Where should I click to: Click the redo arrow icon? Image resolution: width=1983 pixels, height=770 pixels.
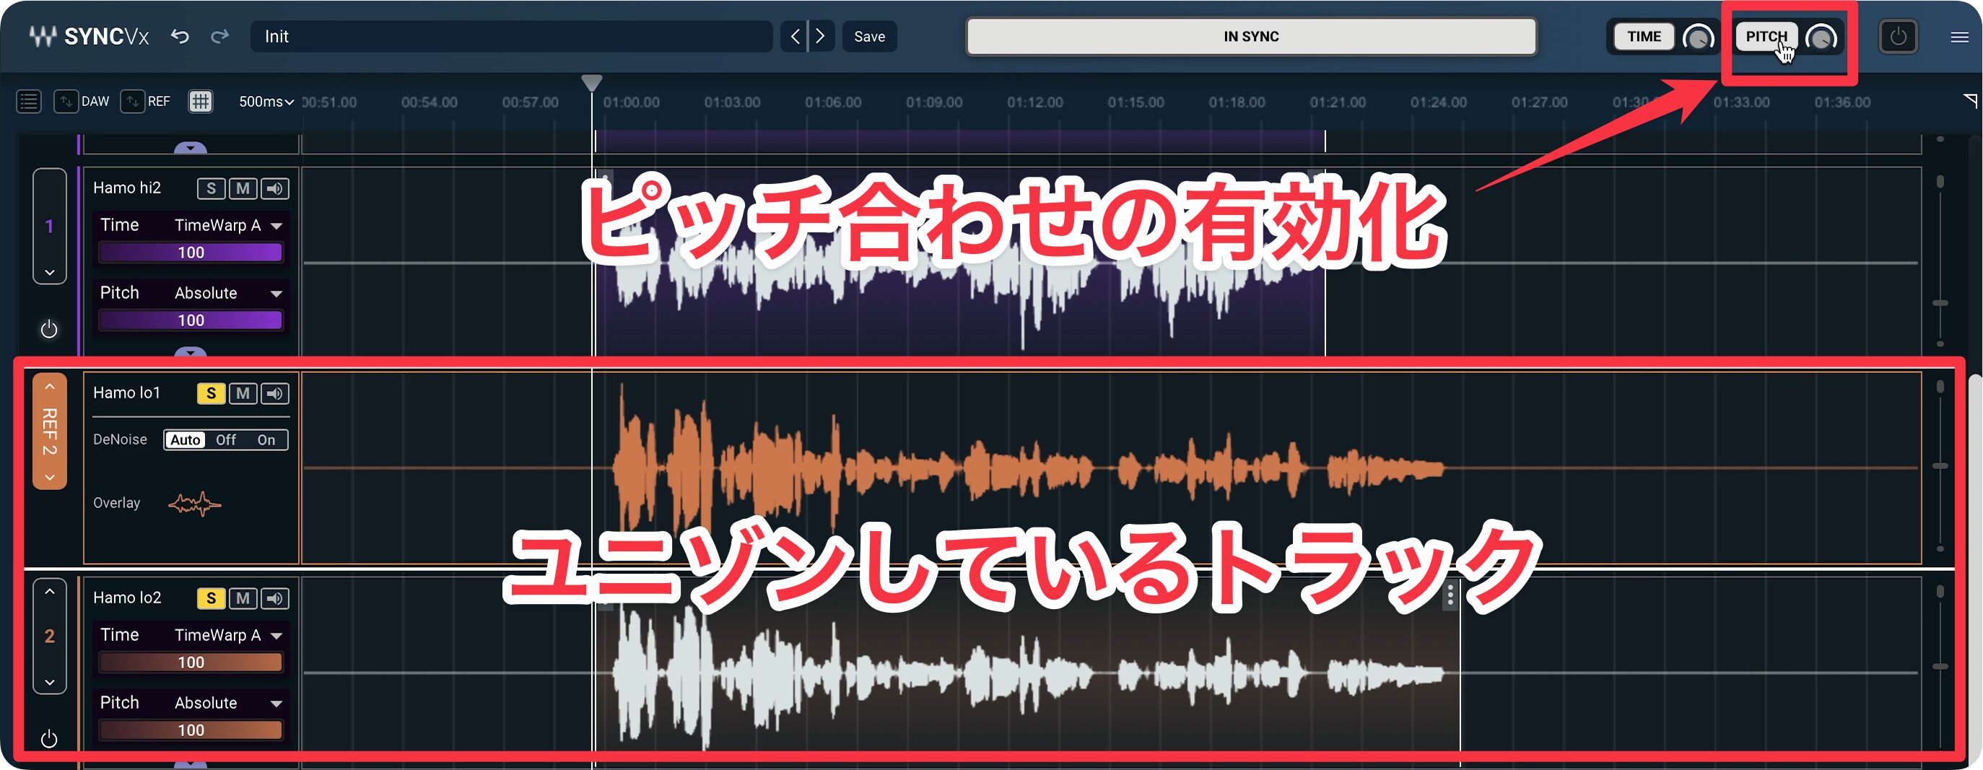click(x=220, y=36)
